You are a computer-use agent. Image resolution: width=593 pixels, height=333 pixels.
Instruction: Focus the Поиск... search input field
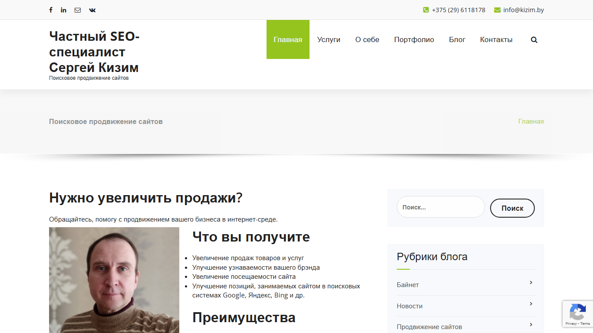pos(441,207)
